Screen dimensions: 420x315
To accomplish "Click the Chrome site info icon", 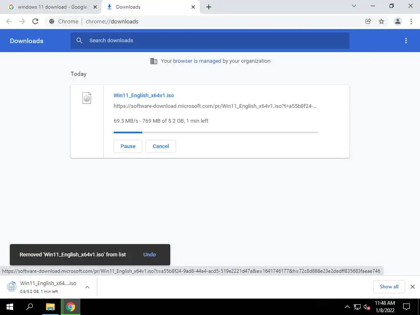I will [x=52, y=21].
